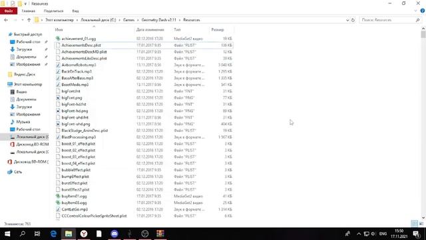Select file boost_01_effect.plist
Screen dimensions: 426x240
pyautogui.click(x=79, y=143)
